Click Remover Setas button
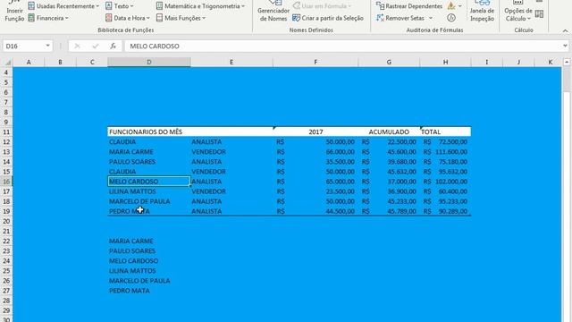The width and height of the screenshot is (572, 322). point(400,18)
